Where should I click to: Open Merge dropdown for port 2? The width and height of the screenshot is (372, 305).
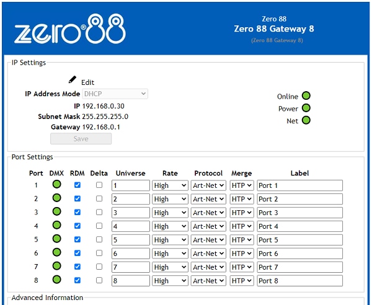(x=242, y=199)
